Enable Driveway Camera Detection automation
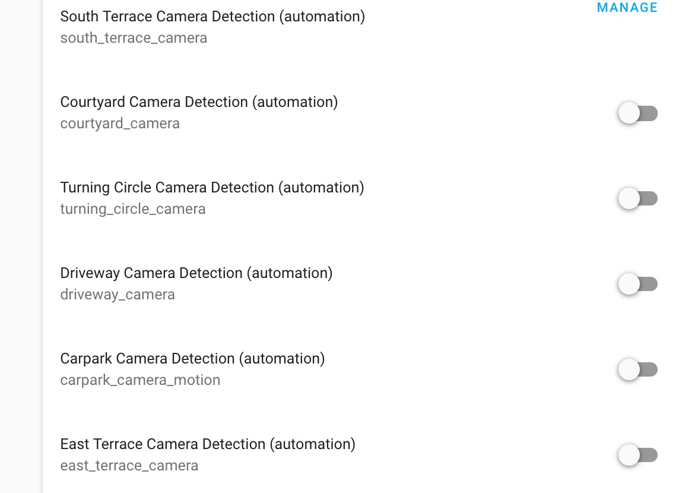 (637, 284)
